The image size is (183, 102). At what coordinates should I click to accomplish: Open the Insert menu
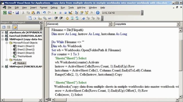click(33, 8)
